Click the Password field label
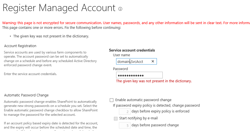The width and height of the screenshot is (250, 131). tap(121, 69)
